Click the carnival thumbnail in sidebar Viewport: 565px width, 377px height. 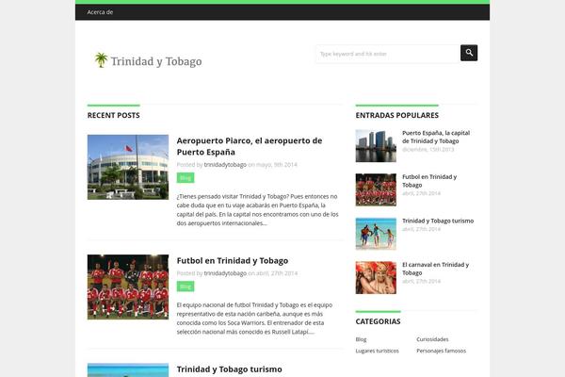coord(376,277)
